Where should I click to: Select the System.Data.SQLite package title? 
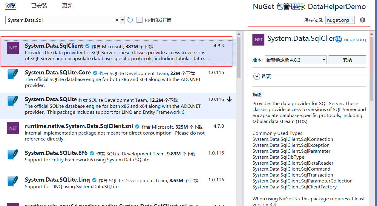tap(51, 99)
